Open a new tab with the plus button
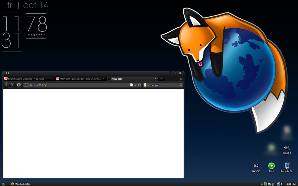This screenshot has width=298, height=186. (161, 79)
